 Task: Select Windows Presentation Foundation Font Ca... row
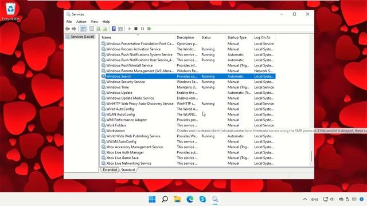coord(188,43)
